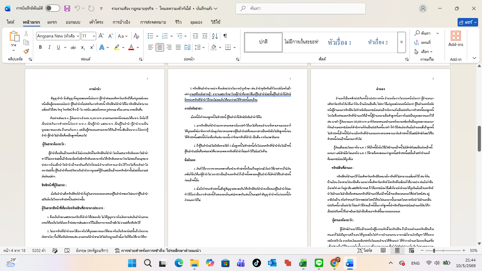Click the yellow text highlight color button

pyautogui.click(x=116, y=47)
